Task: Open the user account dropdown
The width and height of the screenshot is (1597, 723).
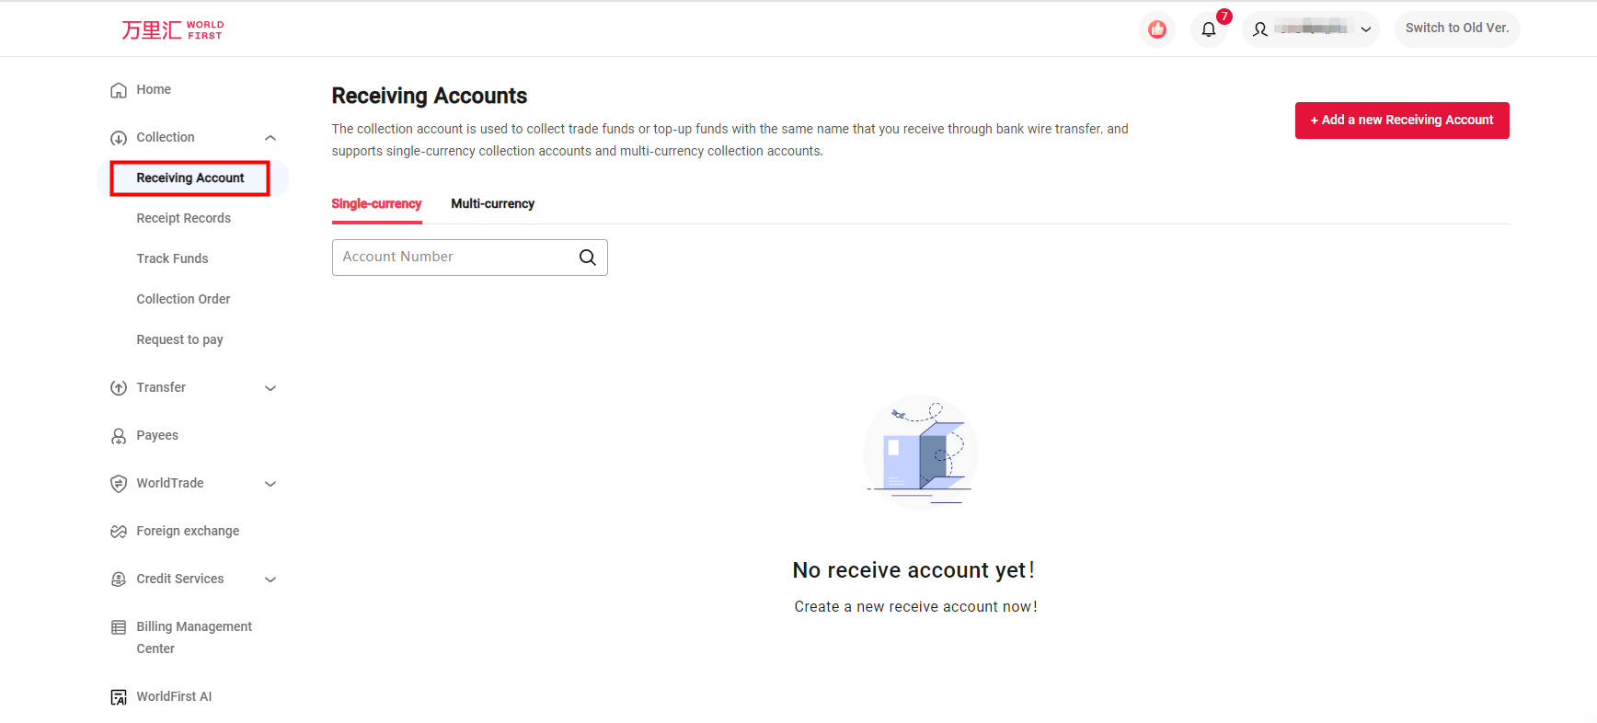Action: click(x=1311, y=29)
